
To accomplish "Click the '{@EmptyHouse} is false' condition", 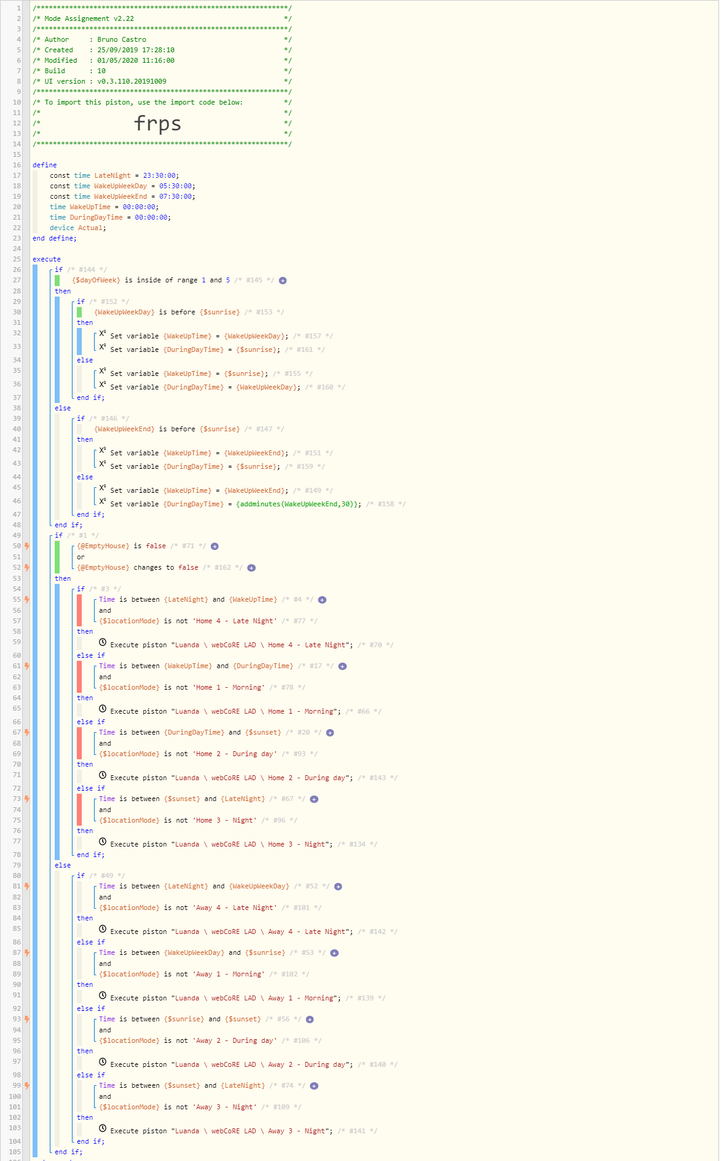I will coord(122,546).
